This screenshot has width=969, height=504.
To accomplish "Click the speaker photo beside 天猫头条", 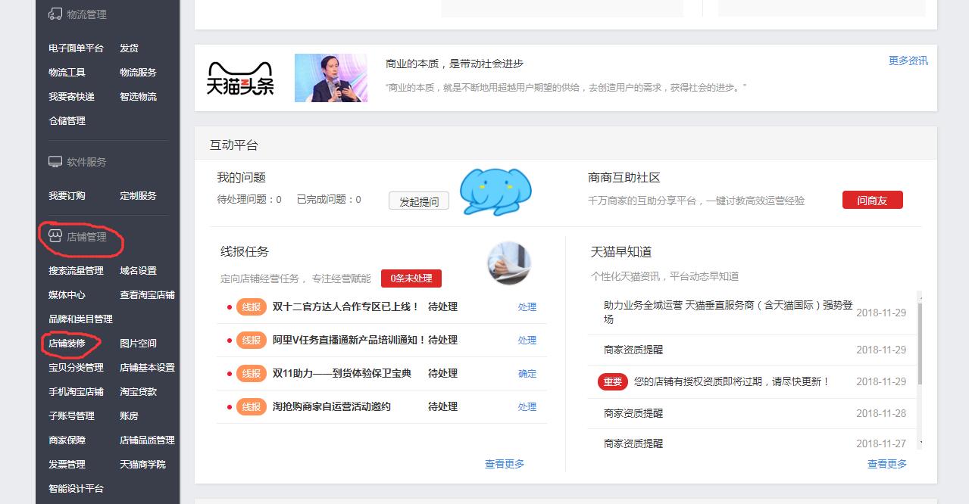I will point(331,78).
